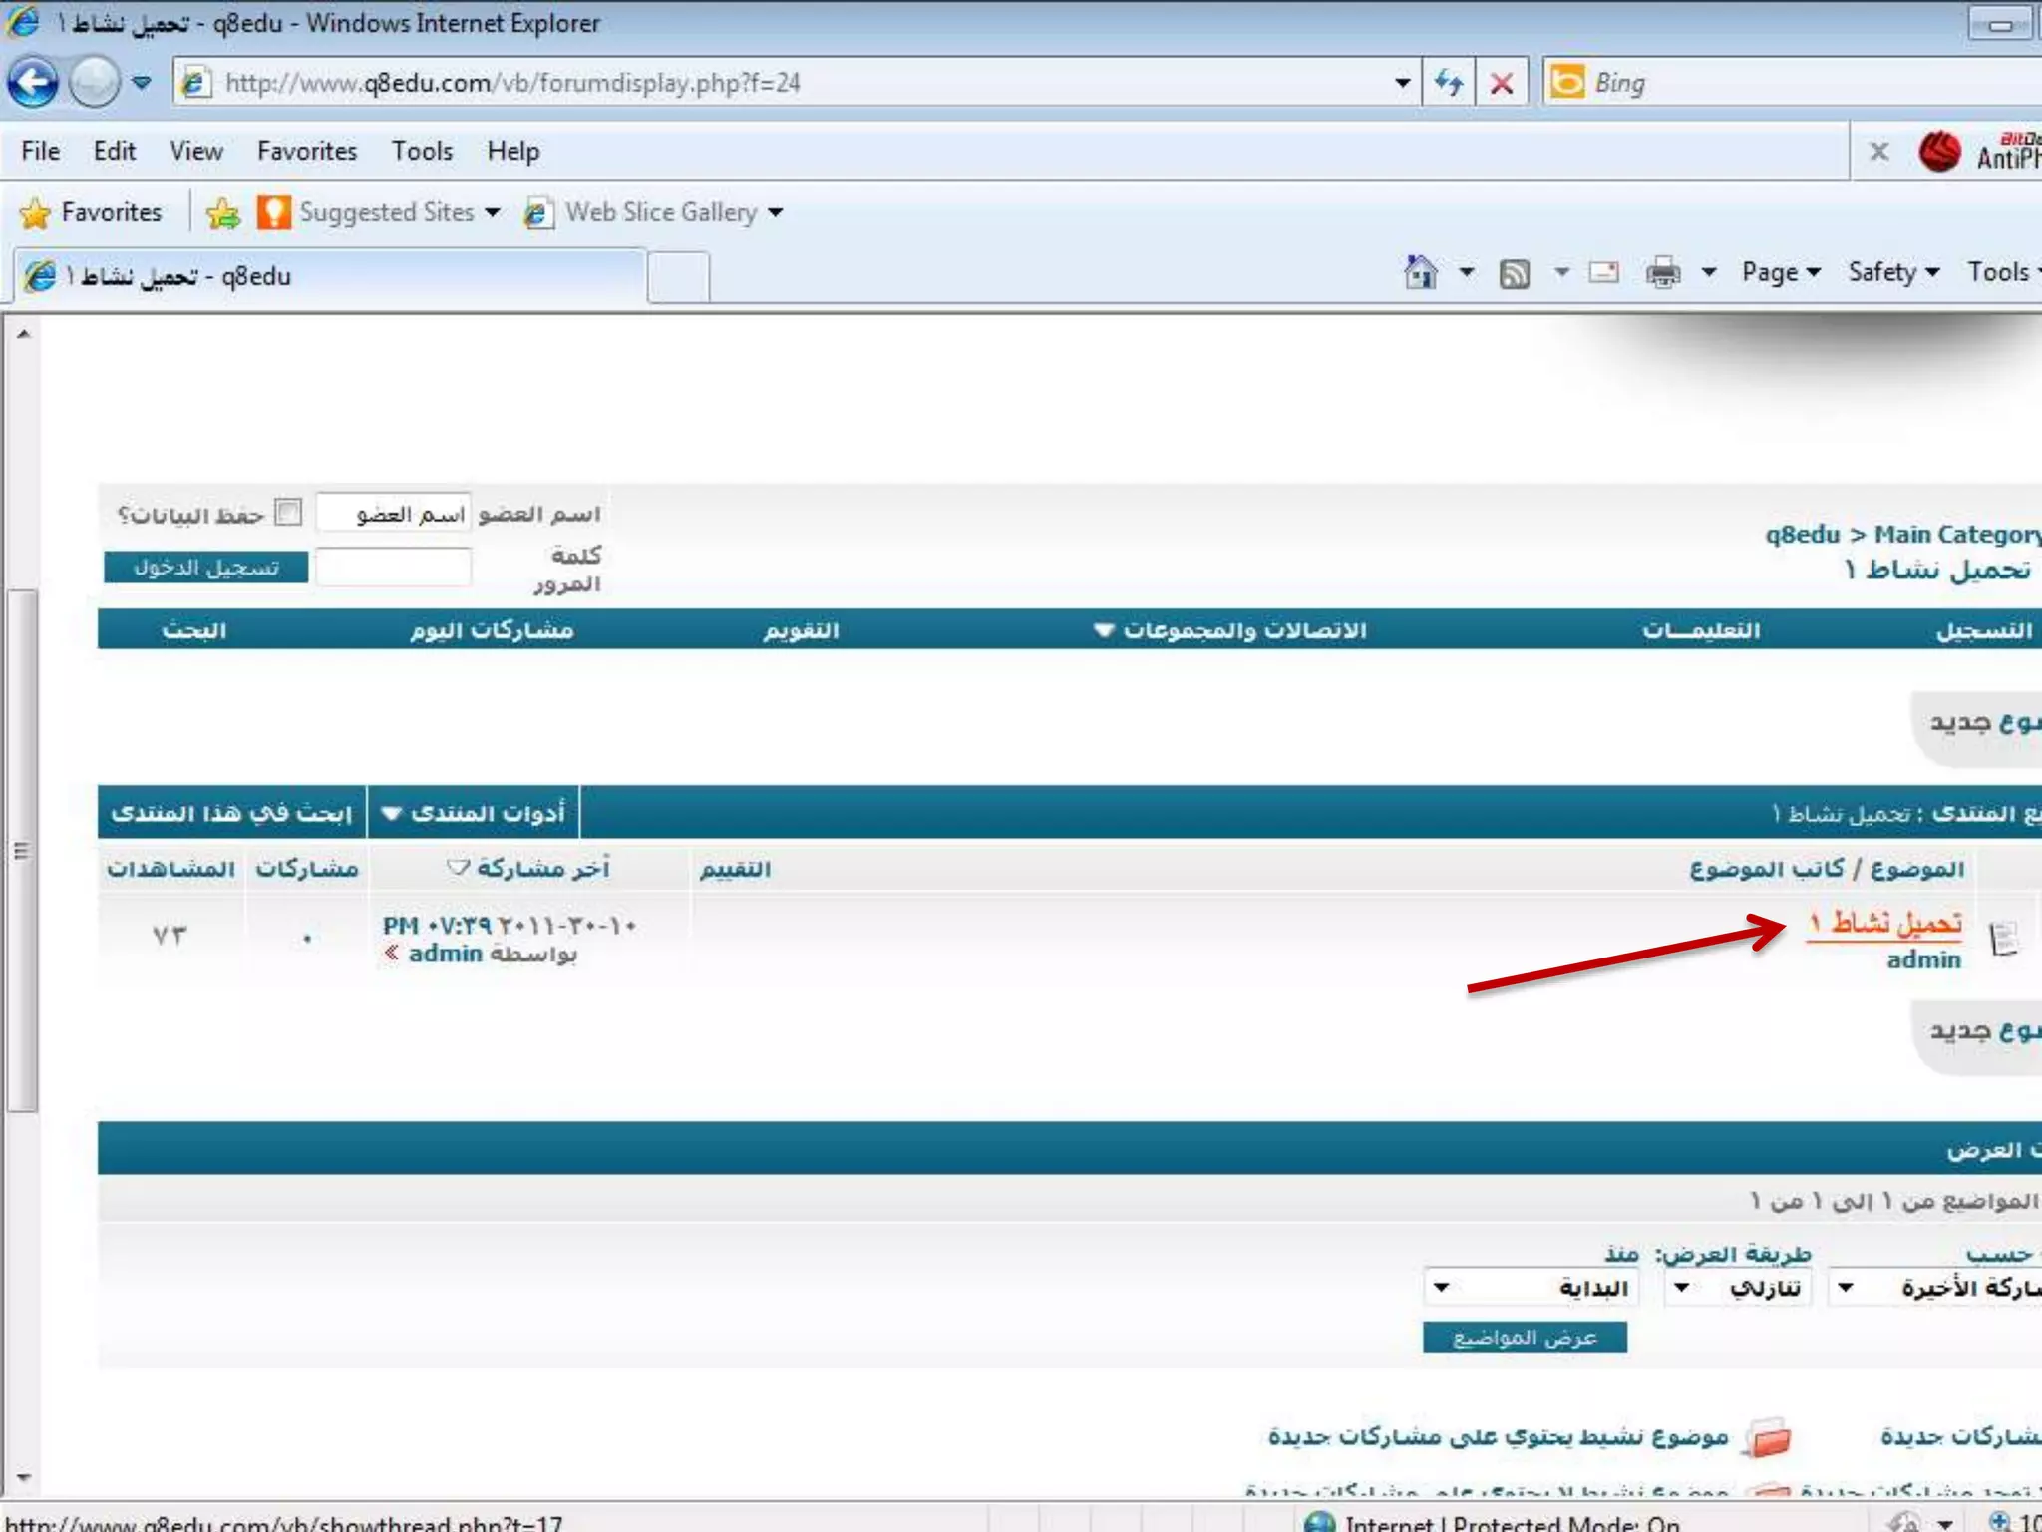The width and height of the screenshot is (2042, 1532).
Task: Open the Tools menu in menu bar
Action: [x=422, y=151]
